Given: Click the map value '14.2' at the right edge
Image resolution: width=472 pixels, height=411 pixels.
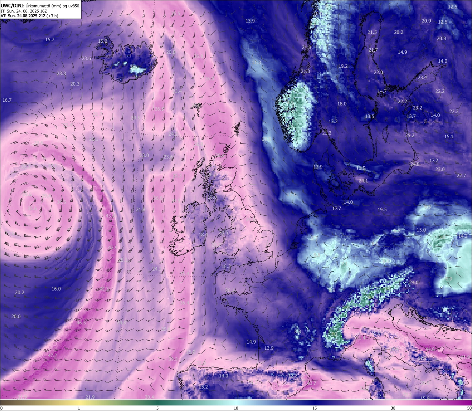Looking at the screenshot, I should 462,236.
